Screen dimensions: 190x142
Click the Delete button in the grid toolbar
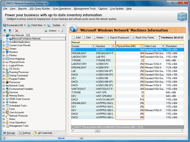click(x=98, y=37)
